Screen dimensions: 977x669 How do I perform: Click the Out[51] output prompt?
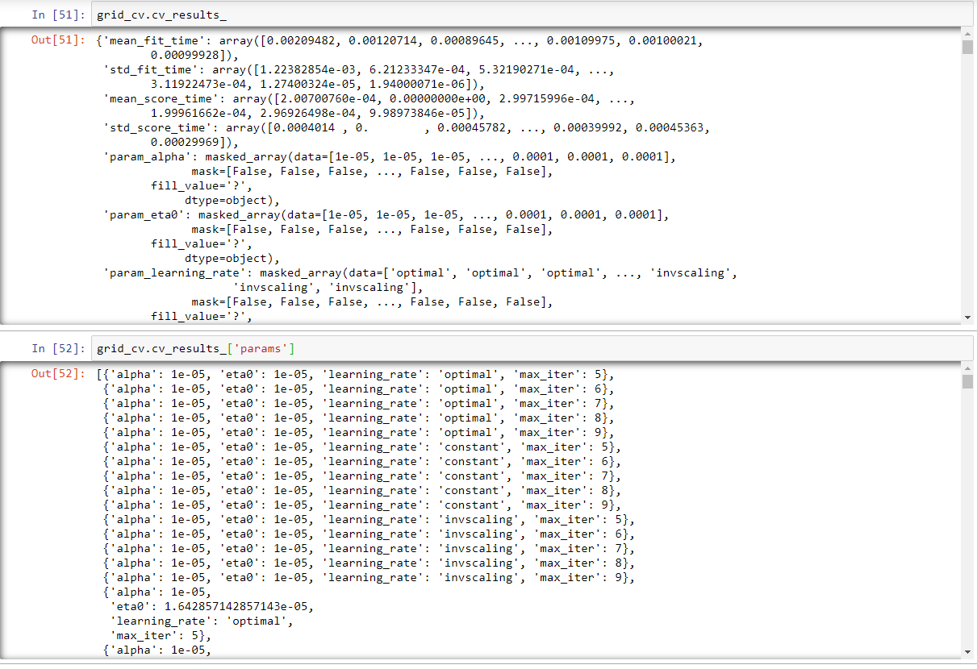[58, 39]
